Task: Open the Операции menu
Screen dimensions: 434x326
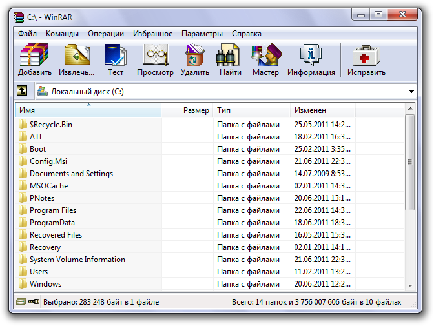Action: (106, 34)
